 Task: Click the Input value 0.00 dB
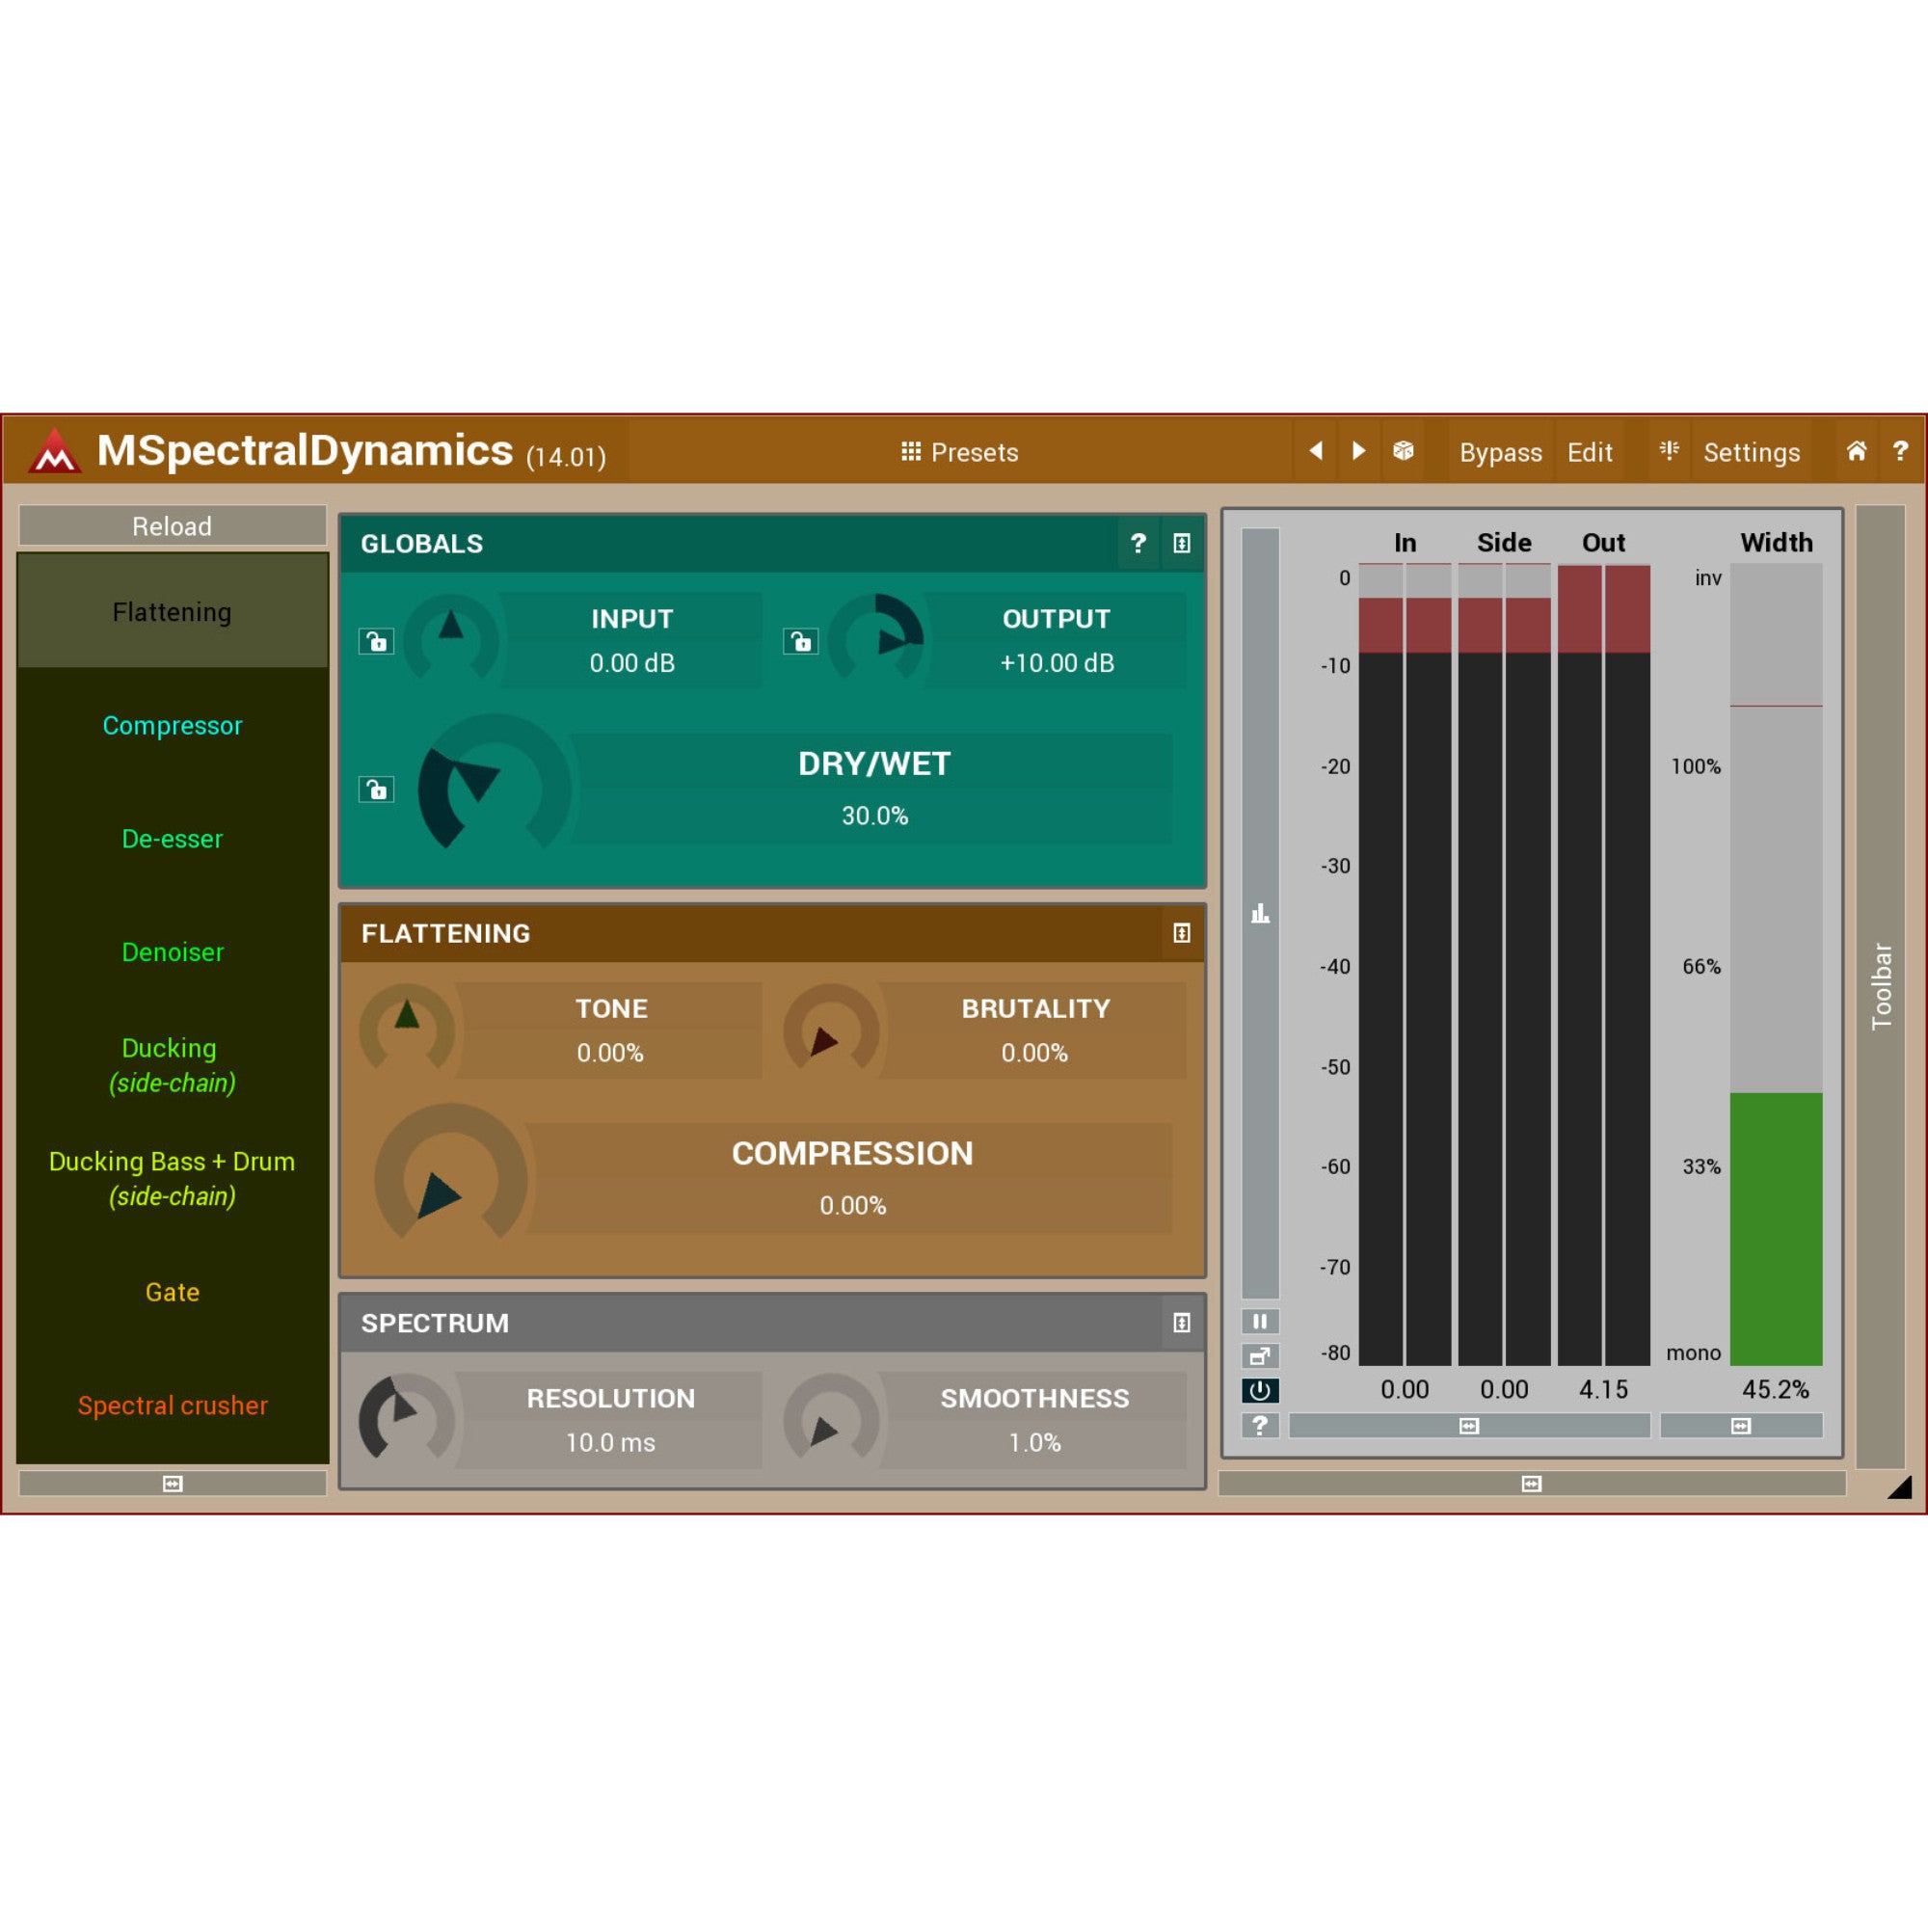631,662
